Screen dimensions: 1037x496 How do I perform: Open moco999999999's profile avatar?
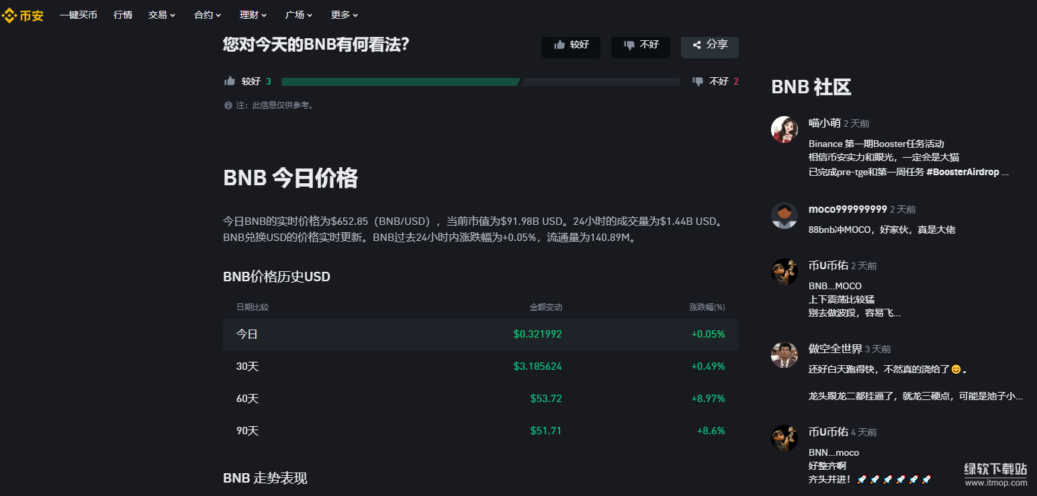784,215
